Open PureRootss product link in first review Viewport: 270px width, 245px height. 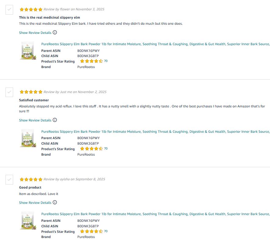155,44
